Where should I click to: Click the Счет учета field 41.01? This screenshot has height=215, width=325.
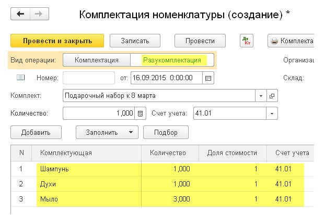pos(230,113)
